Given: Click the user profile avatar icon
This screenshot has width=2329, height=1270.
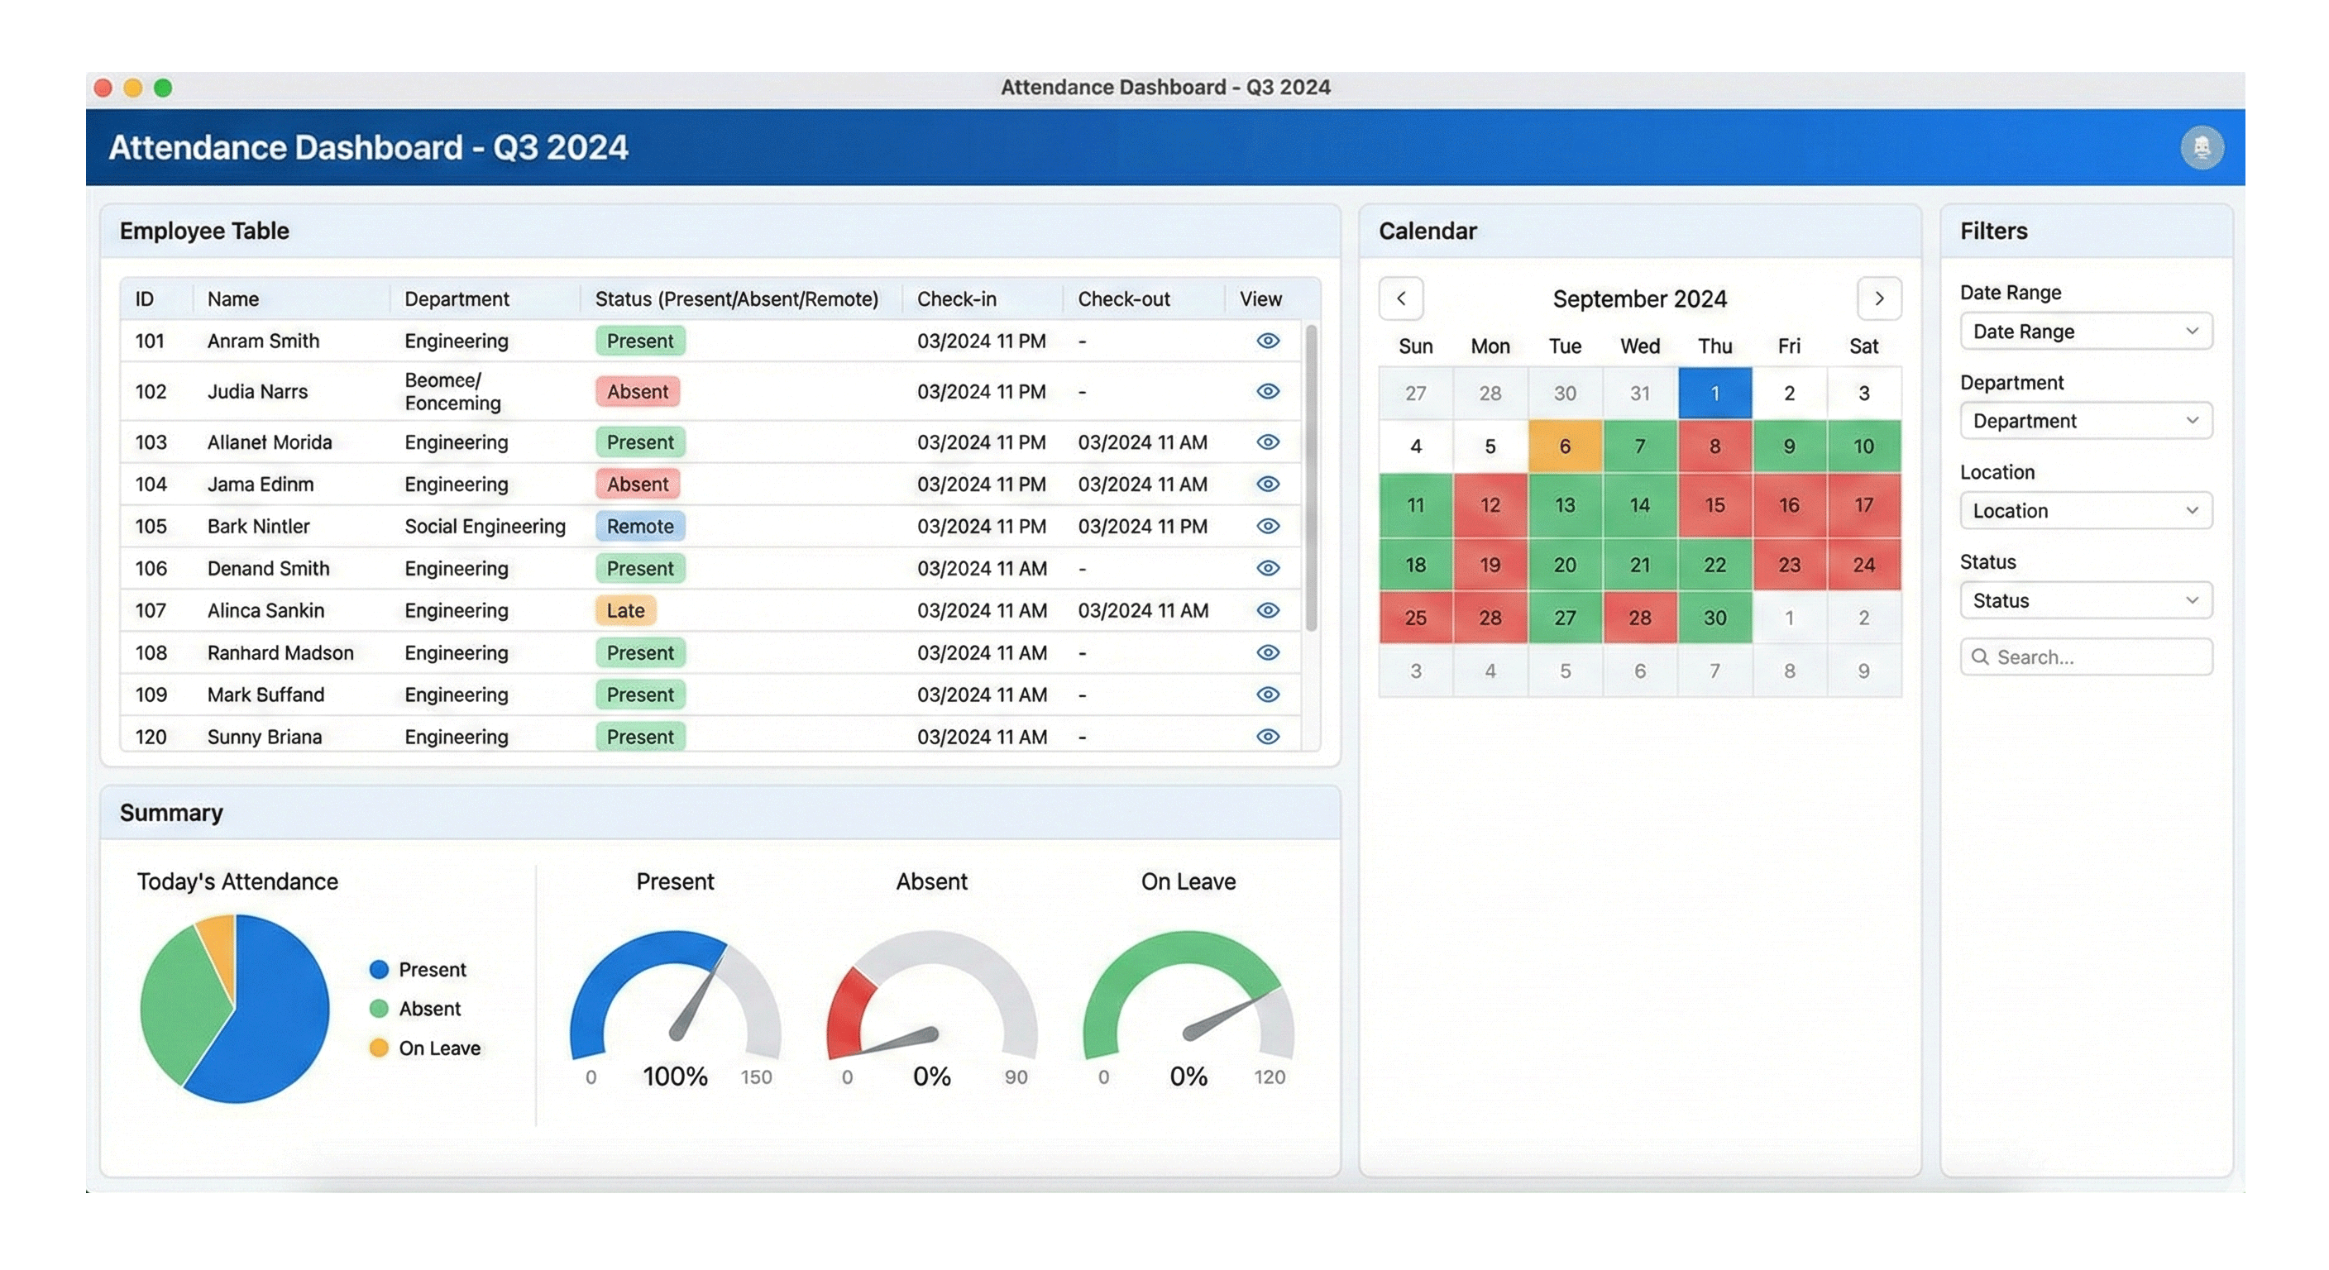Looking at the screenshot, I should tap(2202, 147).
